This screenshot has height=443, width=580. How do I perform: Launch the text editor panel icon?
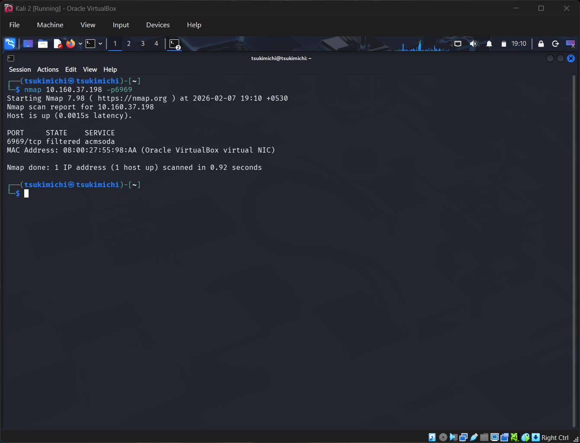point(58,44)
